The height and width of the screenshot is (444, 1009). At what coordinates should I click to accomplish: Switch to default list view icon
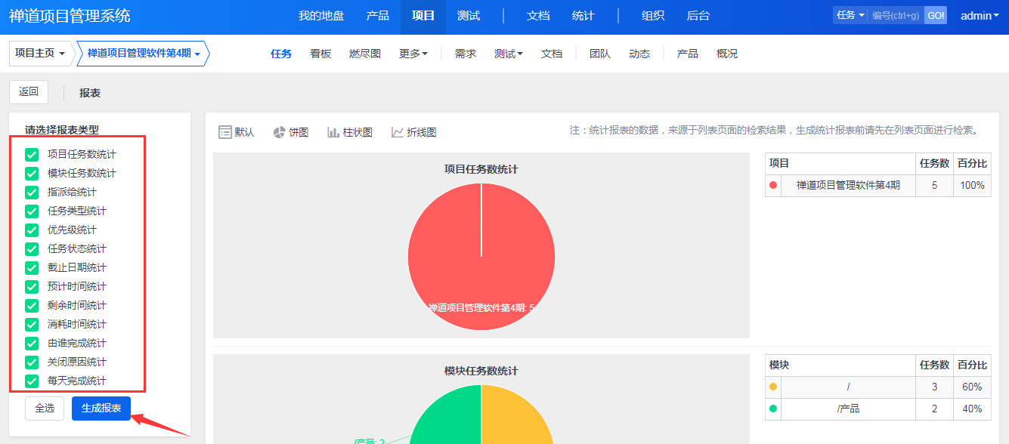(225, 132)
